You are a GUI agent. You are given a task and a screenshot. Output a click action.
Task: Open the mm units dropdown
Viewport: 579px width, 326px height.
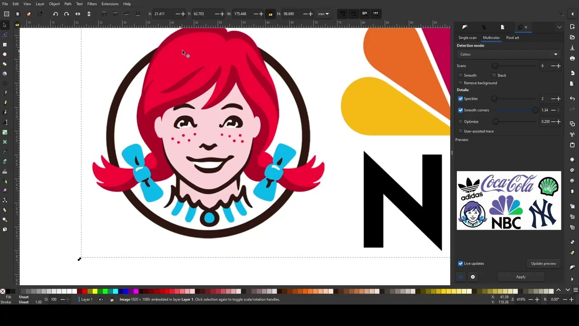323,14
